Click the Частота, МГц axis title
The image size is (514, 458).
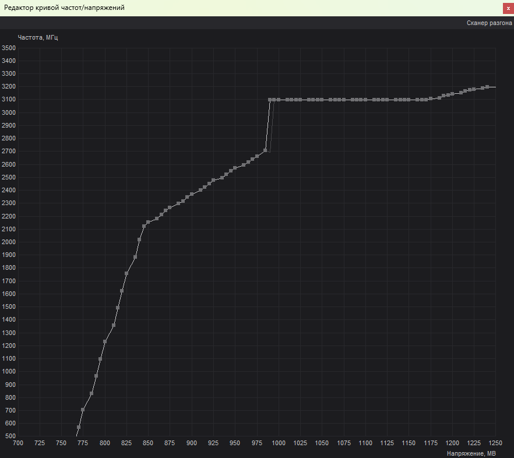(38, 37)
